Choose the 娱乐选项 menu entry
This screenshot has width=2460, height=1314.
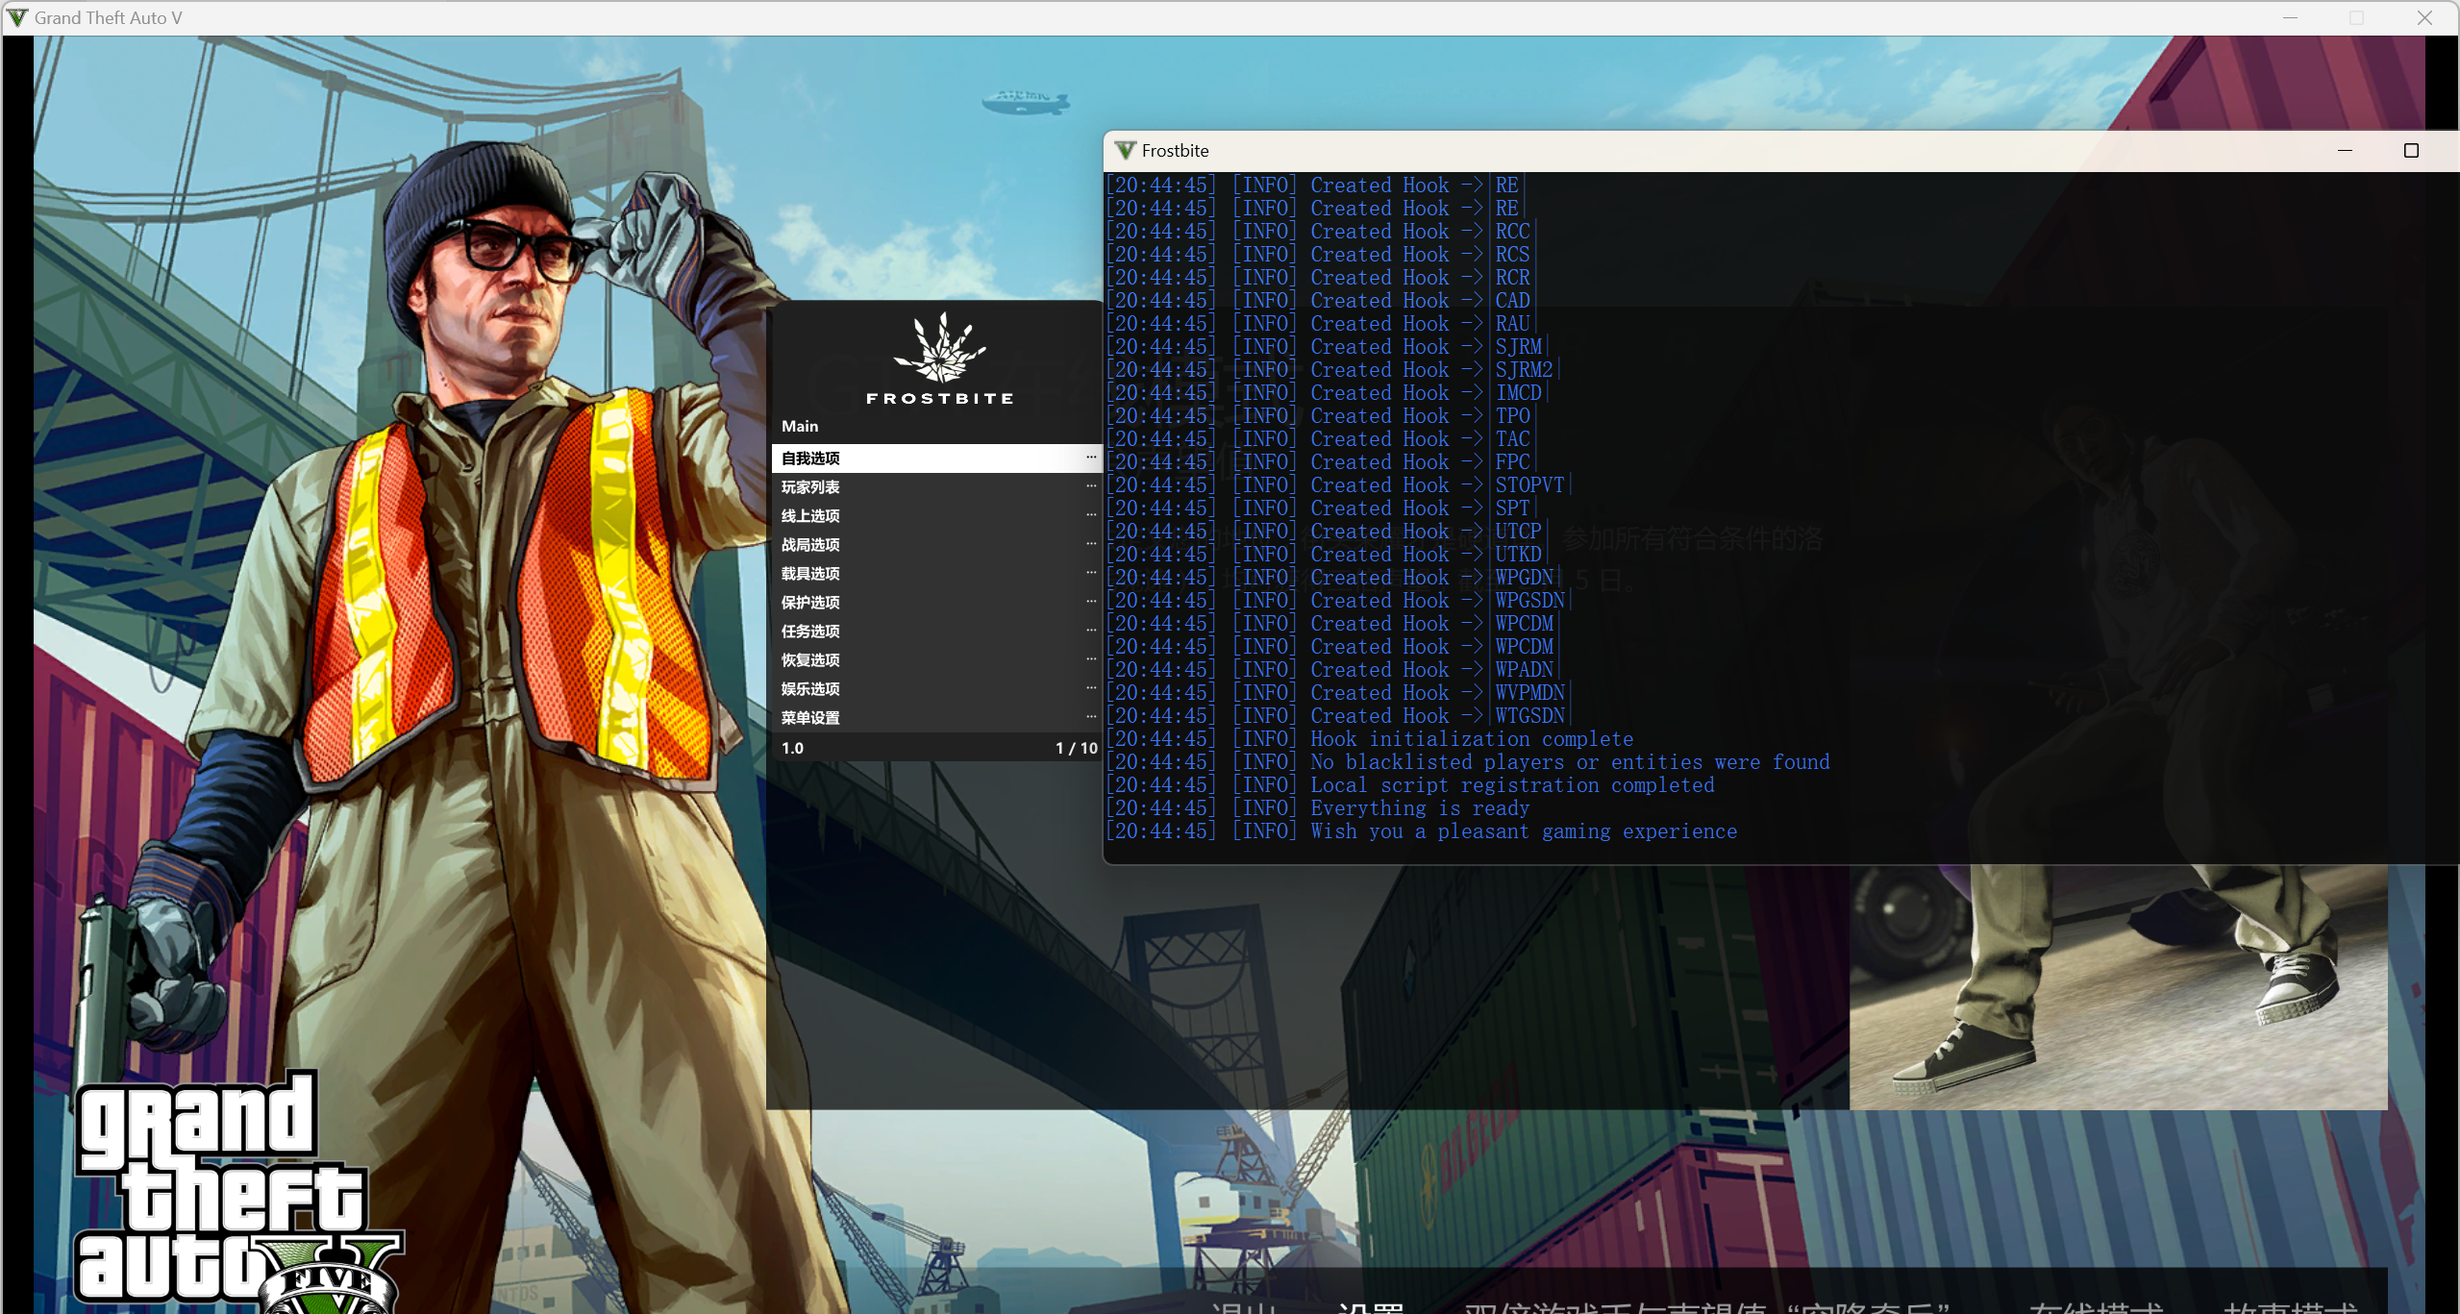pyautogui.click(x=810, y=689)
